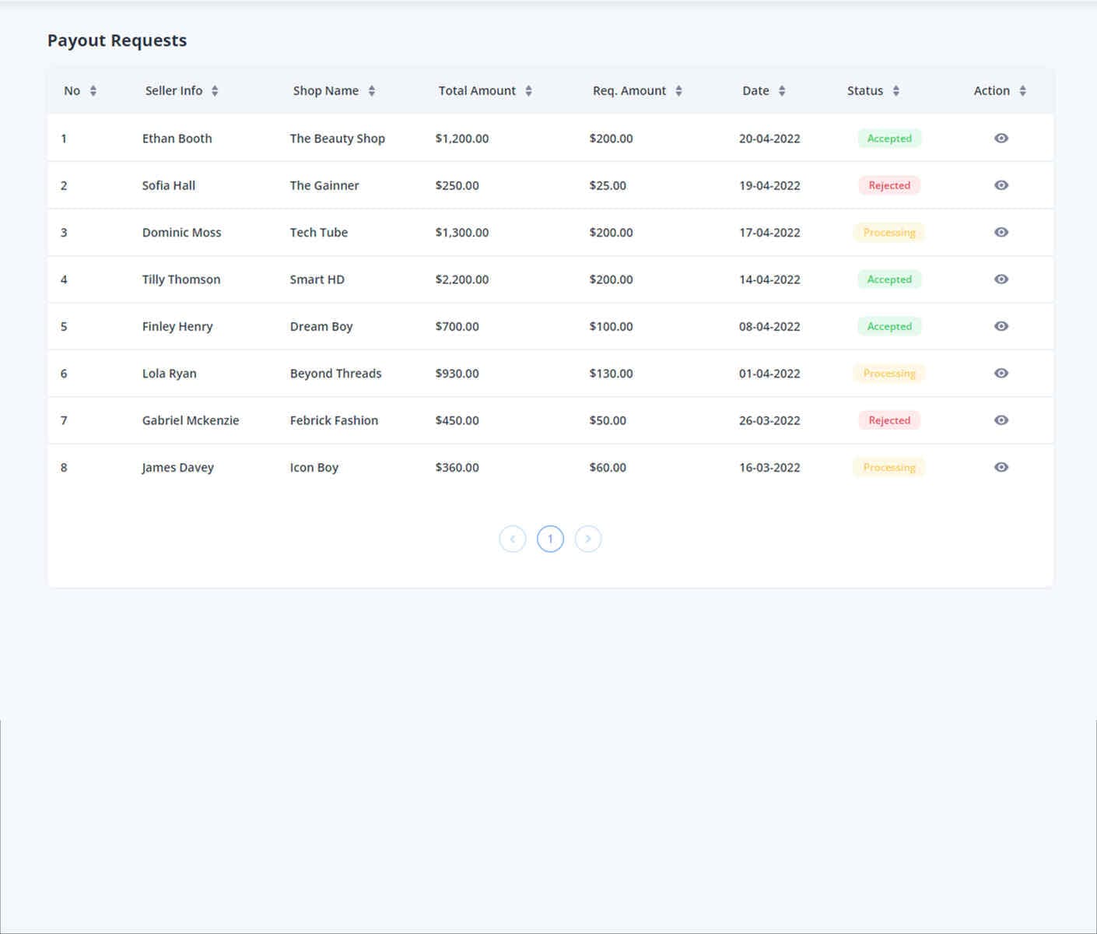The height and width of the screenshot is (934, 1097).
Task: Click the Date column sort control
Action: pos(781,90)
